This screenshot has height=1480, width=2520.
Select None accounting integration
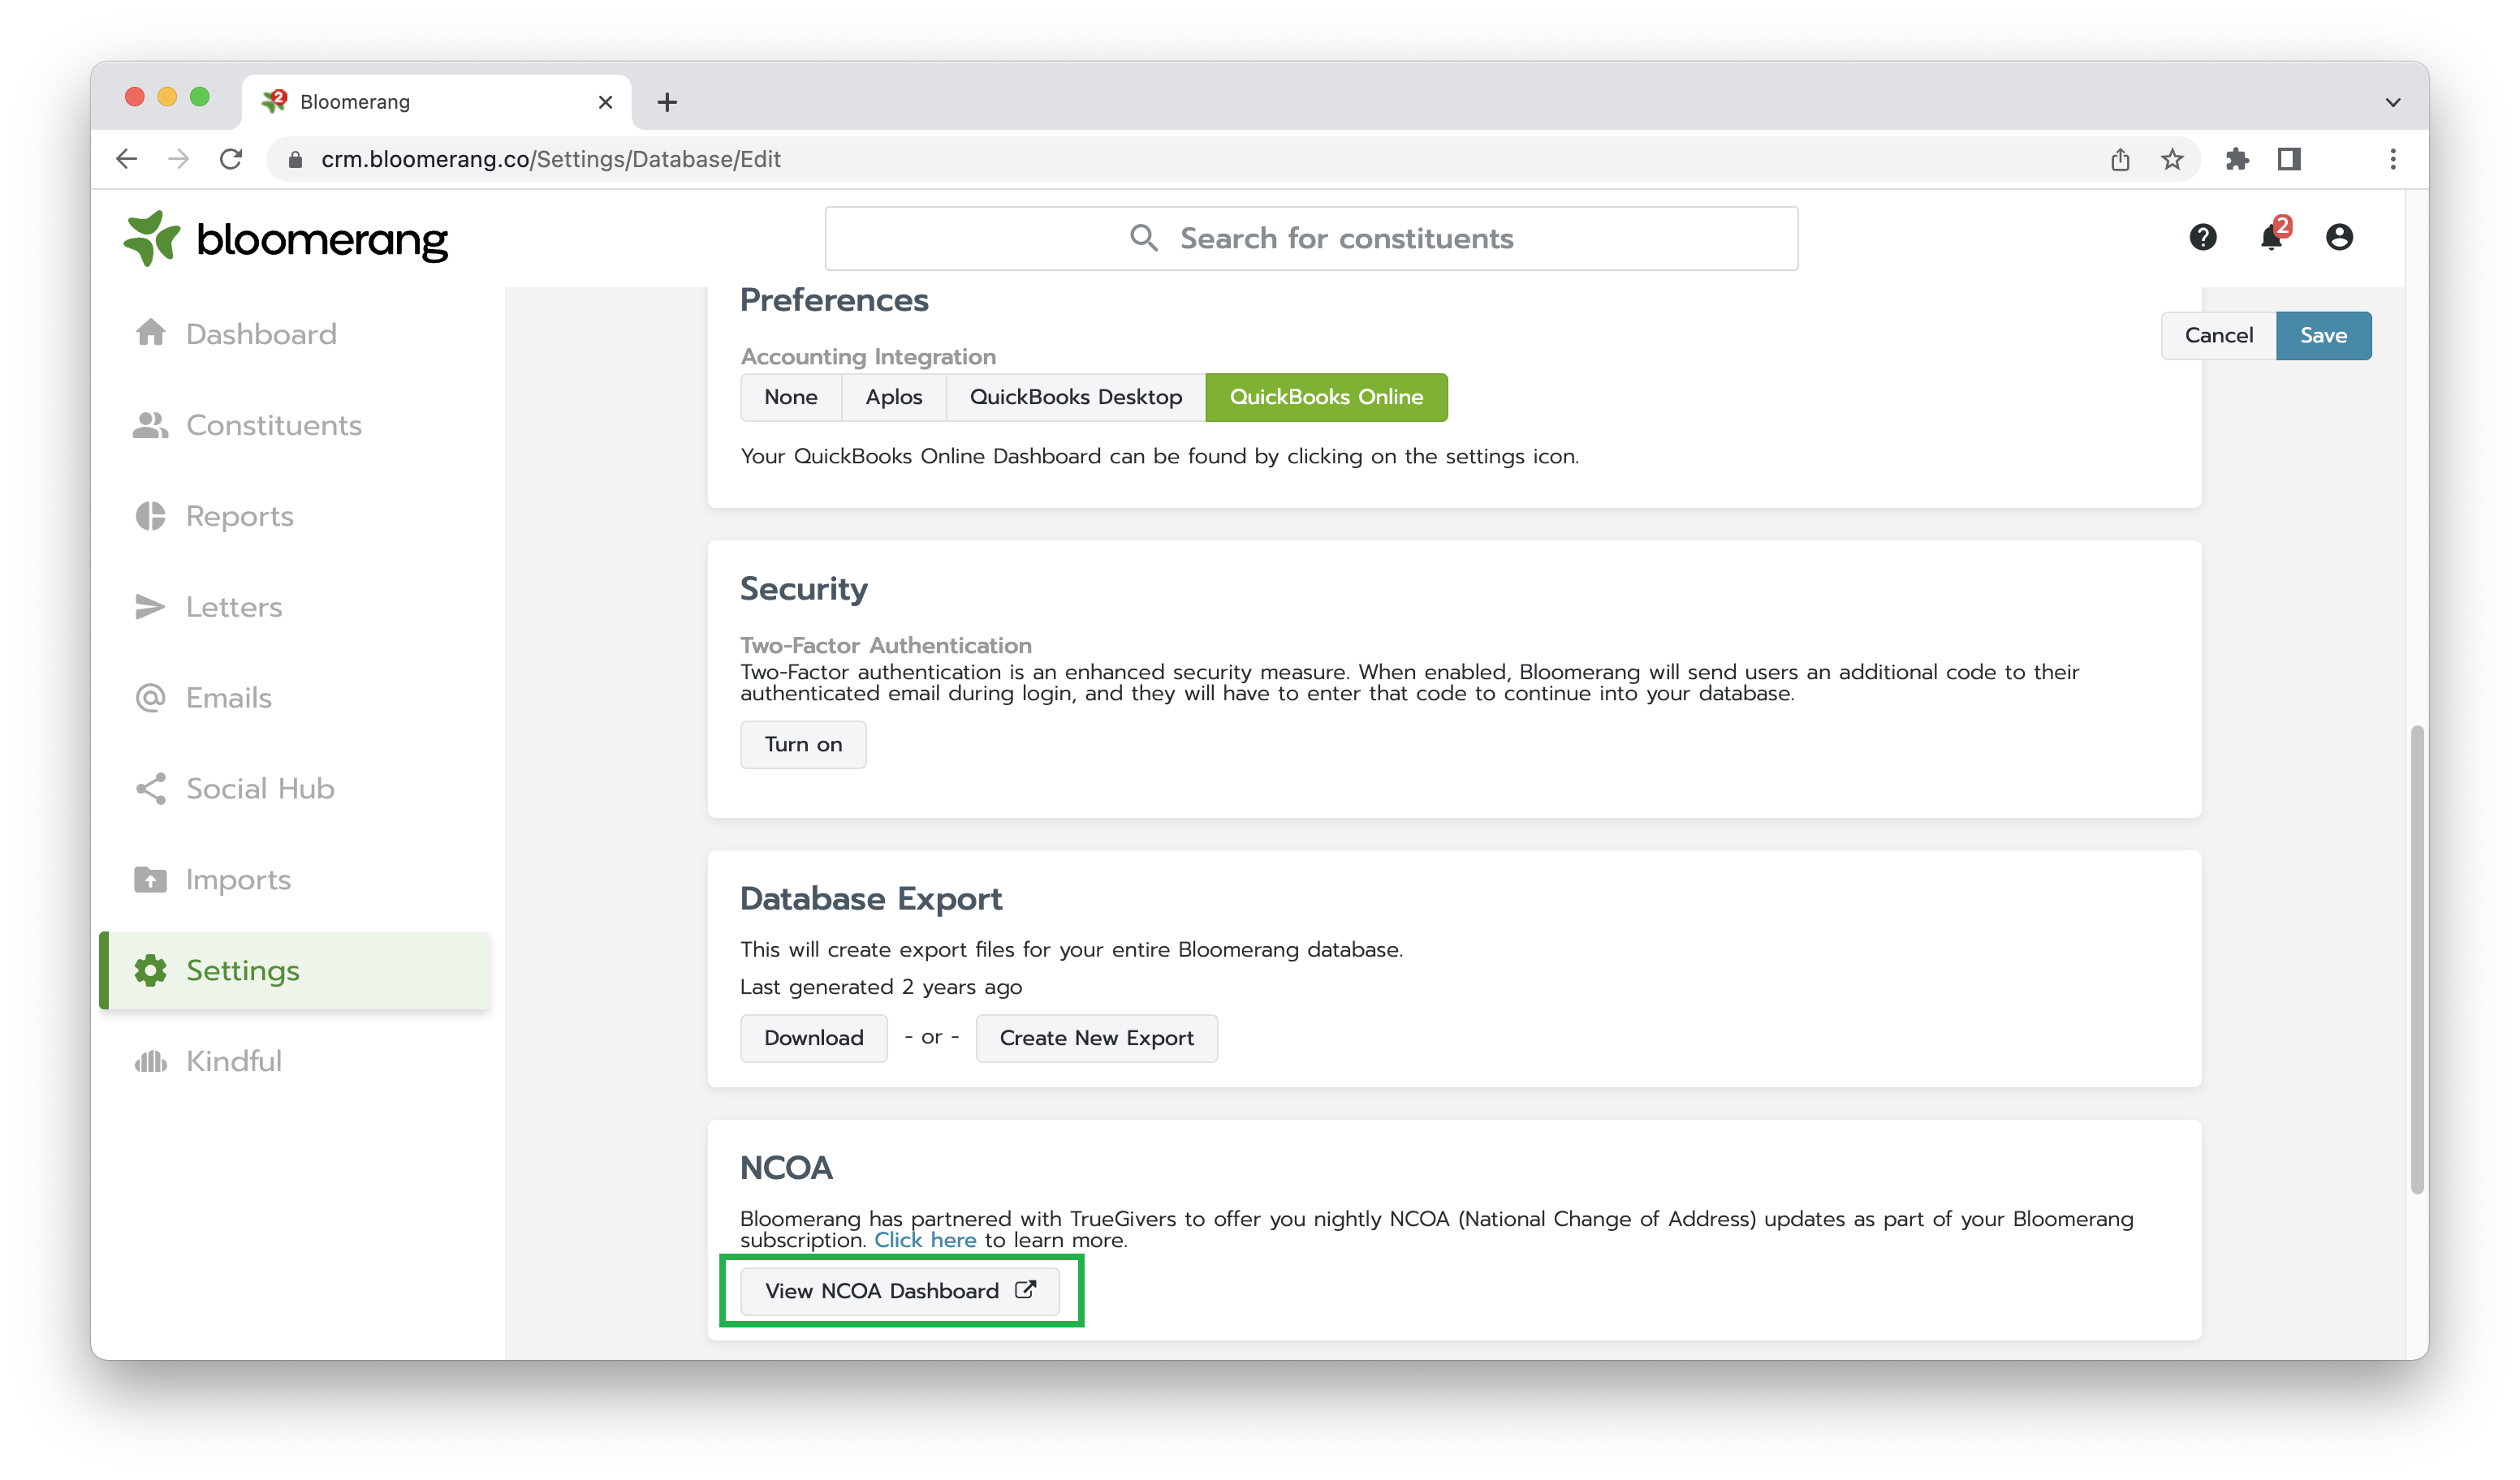[791, 397]
